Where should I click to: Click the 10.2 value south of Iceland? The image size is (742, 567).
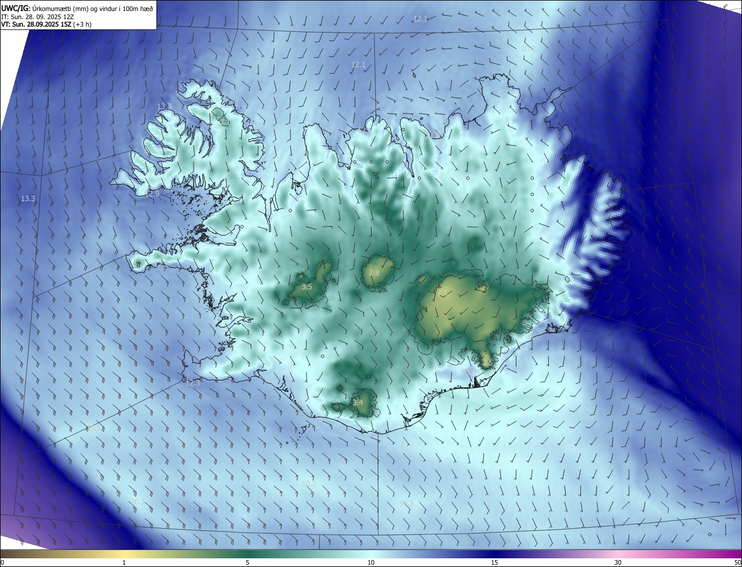pos(309,484)
